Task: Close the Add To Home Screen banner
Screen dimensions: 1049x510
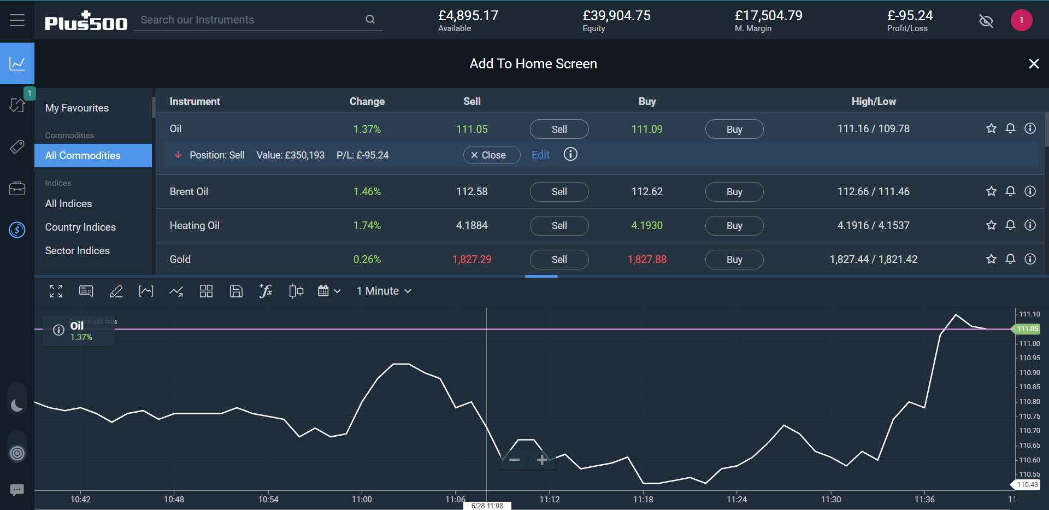Action: pyautogui.click(x=1034, y=64)
